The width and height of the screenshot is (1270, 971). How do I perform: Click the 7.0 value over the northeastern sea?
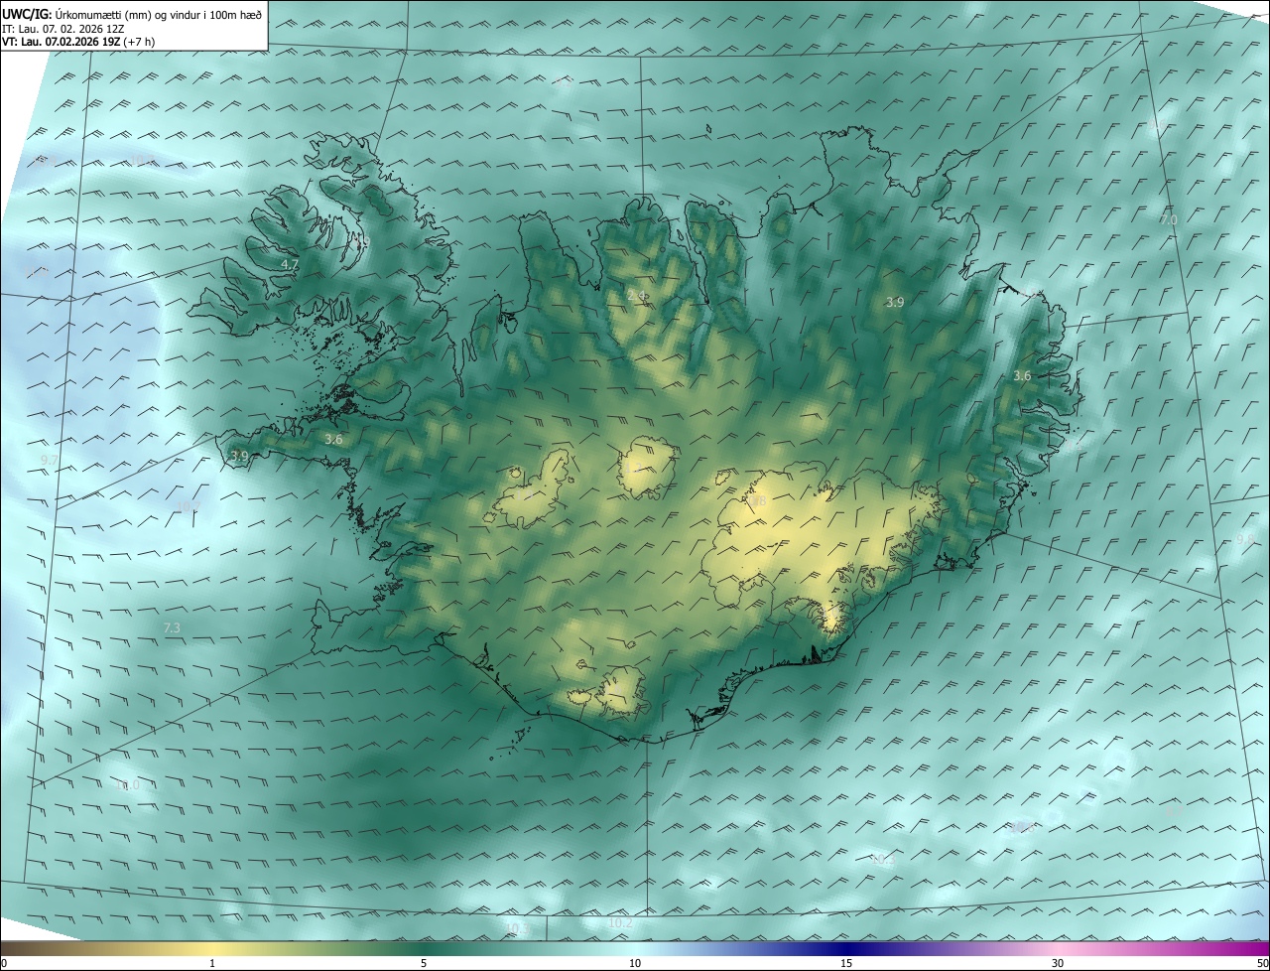click(1169, 219)
